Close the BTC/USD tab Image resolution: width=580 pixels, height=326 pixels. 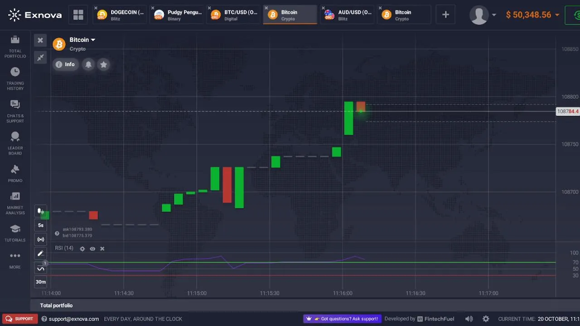(209, 8)
